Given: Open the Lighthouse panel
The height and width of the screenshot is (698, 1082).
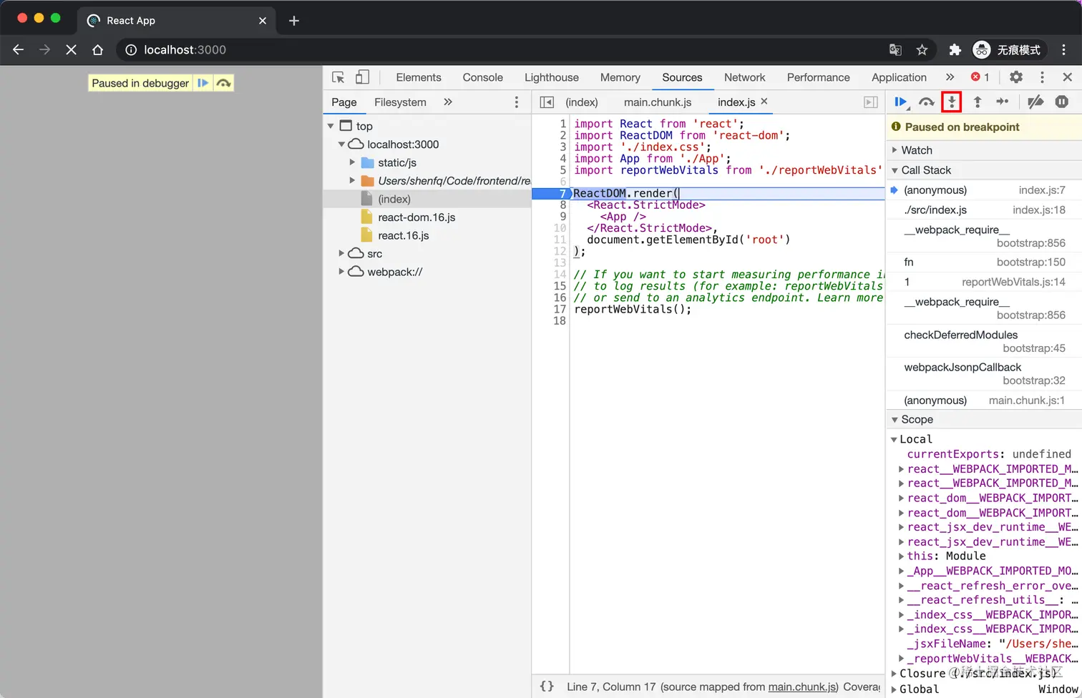Looking at the screenshot, I should pos(552,77).
